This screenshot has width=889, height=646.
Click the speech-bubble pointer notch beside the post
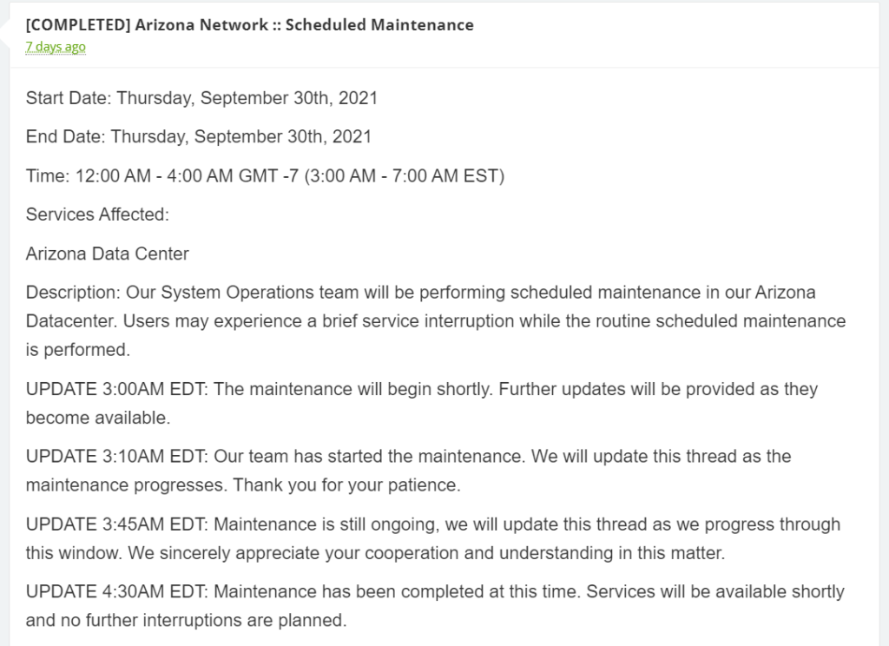pos(5,34)
